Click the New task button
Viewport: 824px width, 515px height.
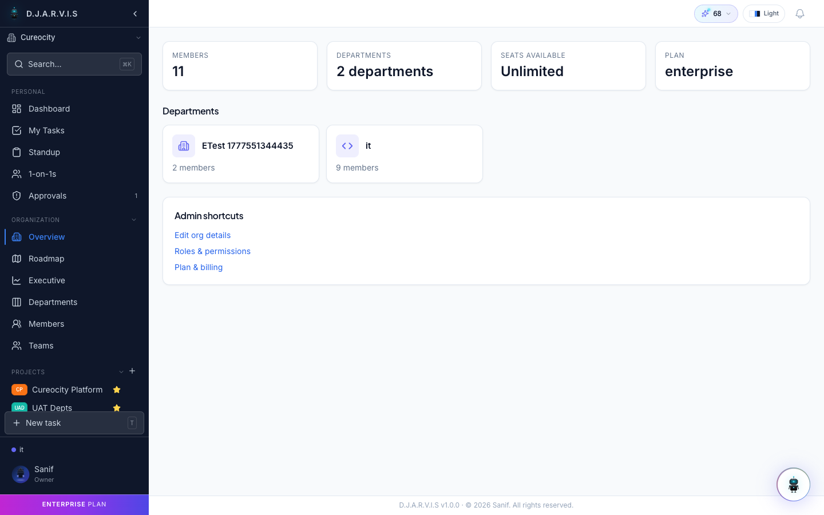[74, 423]
